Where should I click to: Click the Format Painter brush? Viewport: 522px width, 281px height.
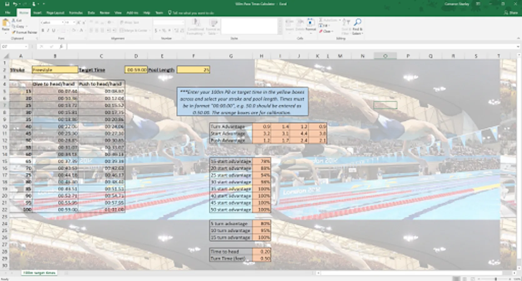(x=24, y=32)
